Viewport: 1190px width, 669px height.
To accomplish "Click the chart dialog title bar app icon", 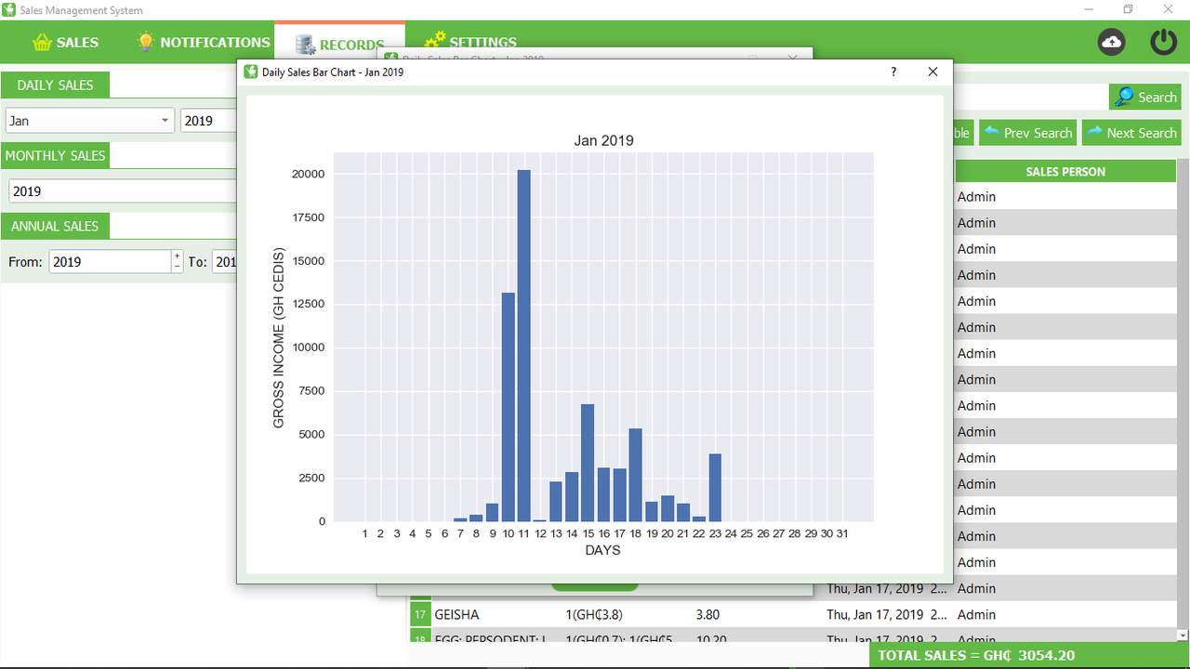I will (x=250, y=72).
